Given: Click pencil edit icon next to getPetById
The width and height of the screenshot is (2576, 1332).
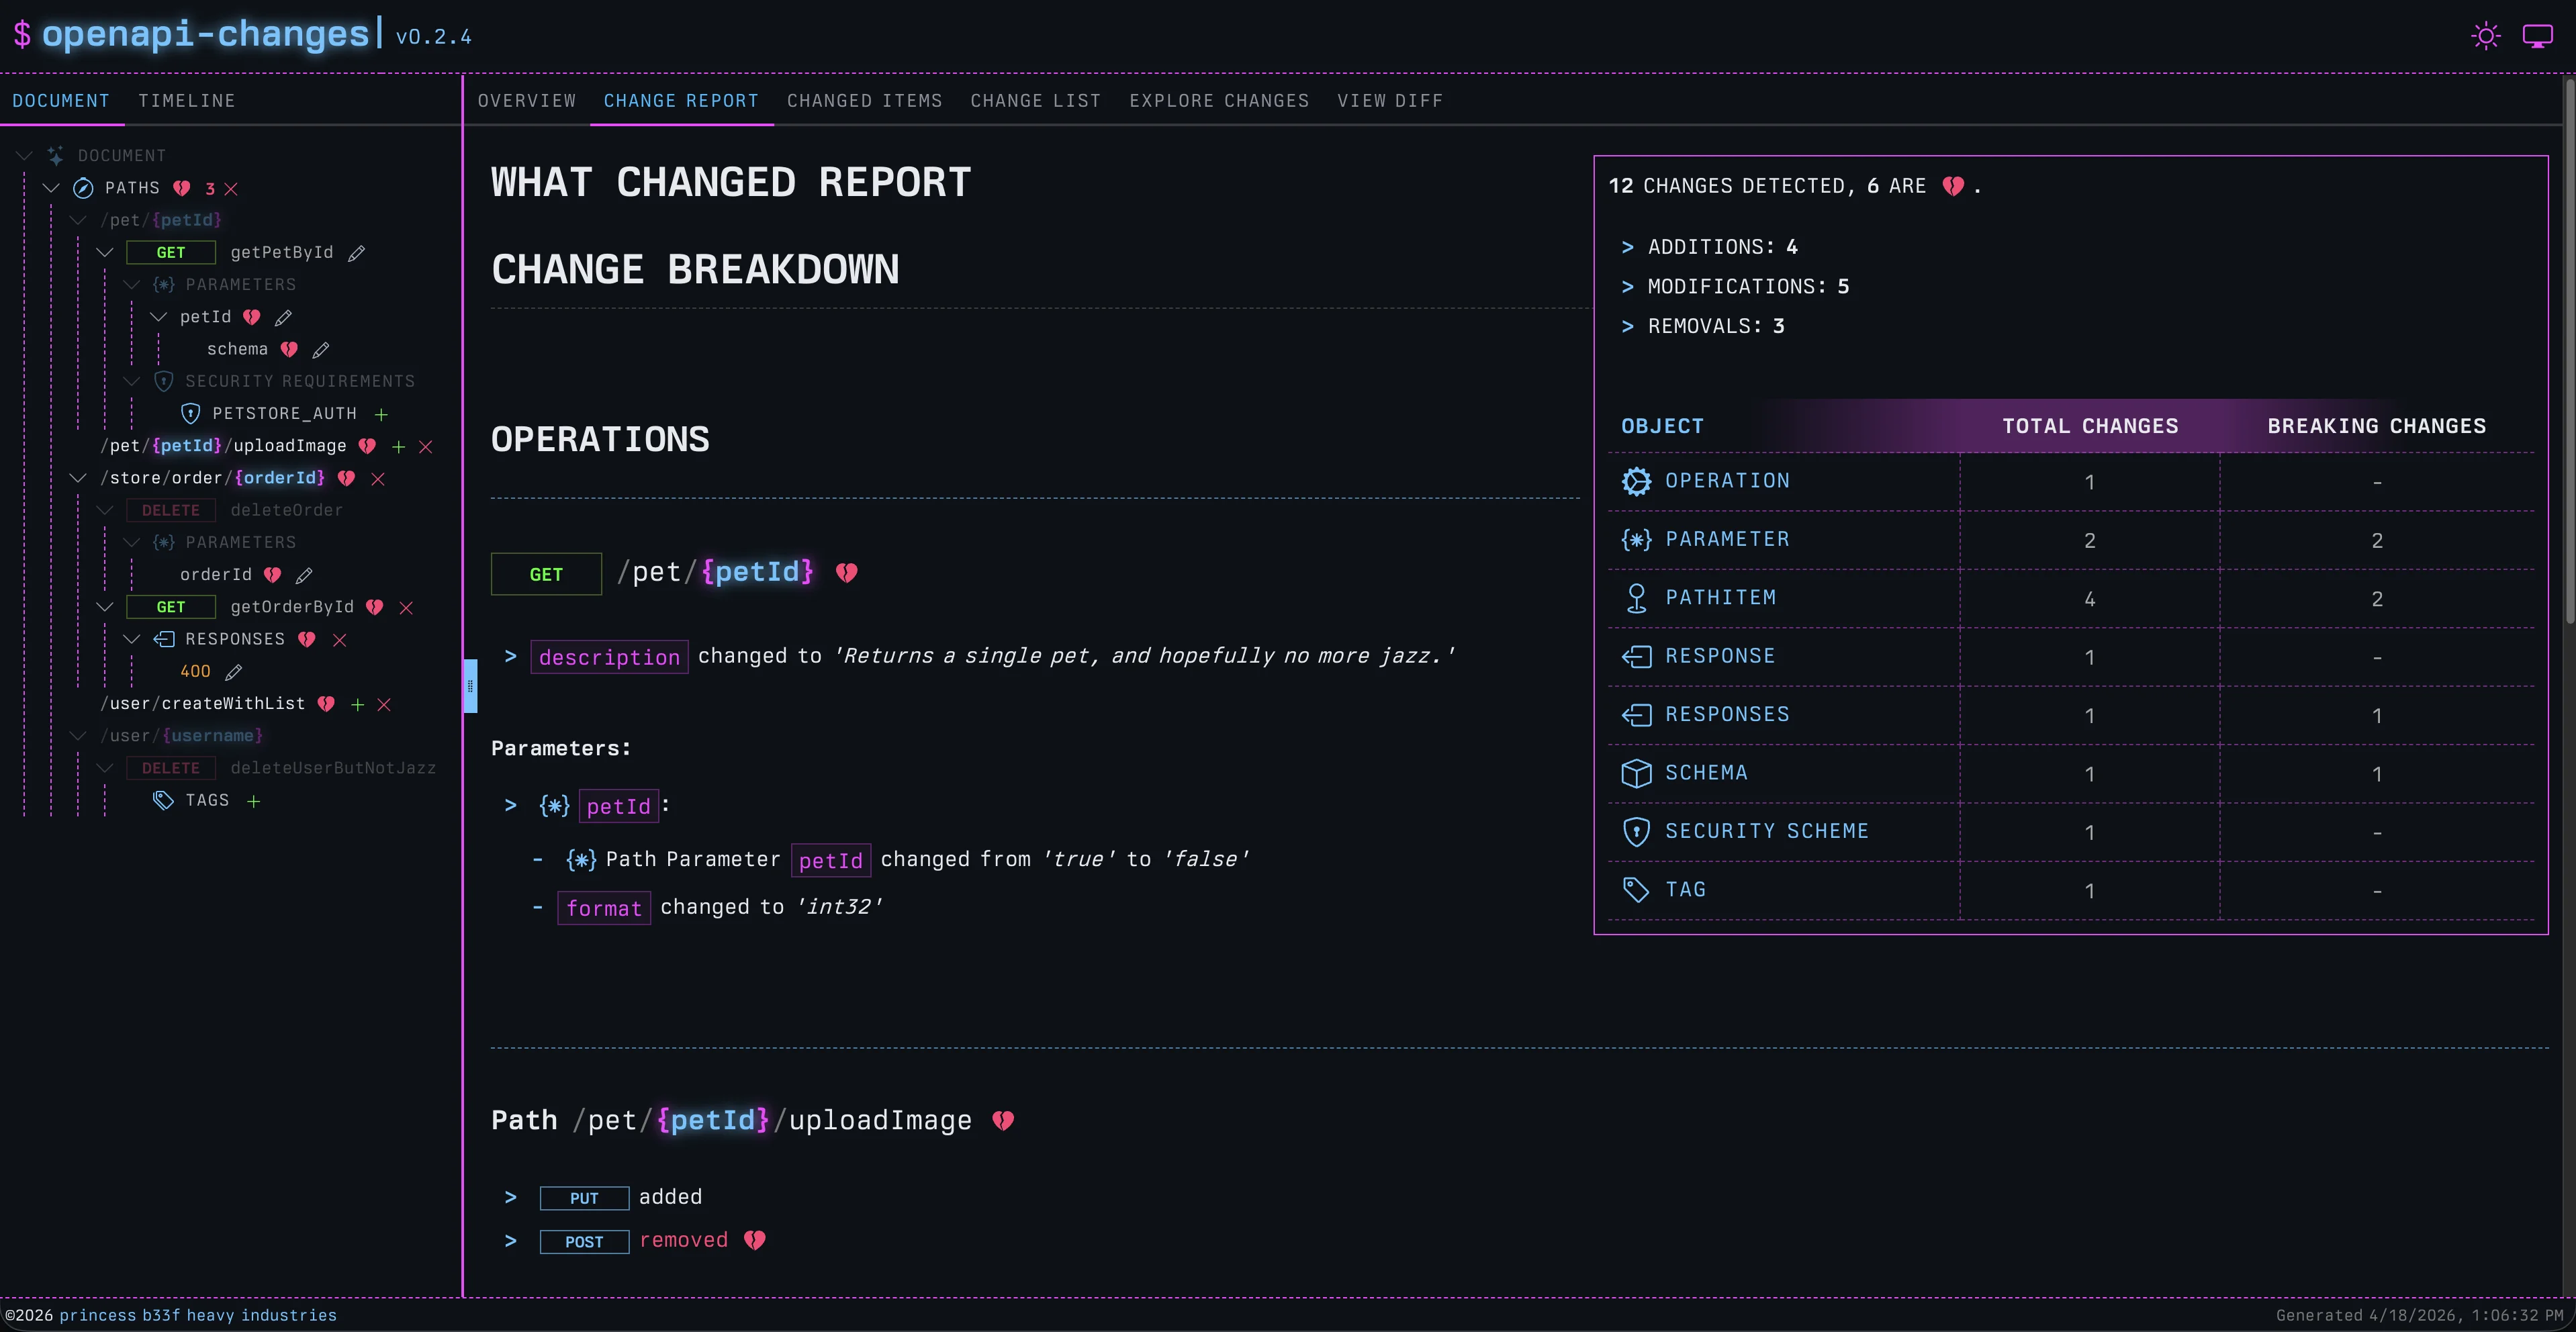Looking at the screenshot, I should [x=357, y=253].
